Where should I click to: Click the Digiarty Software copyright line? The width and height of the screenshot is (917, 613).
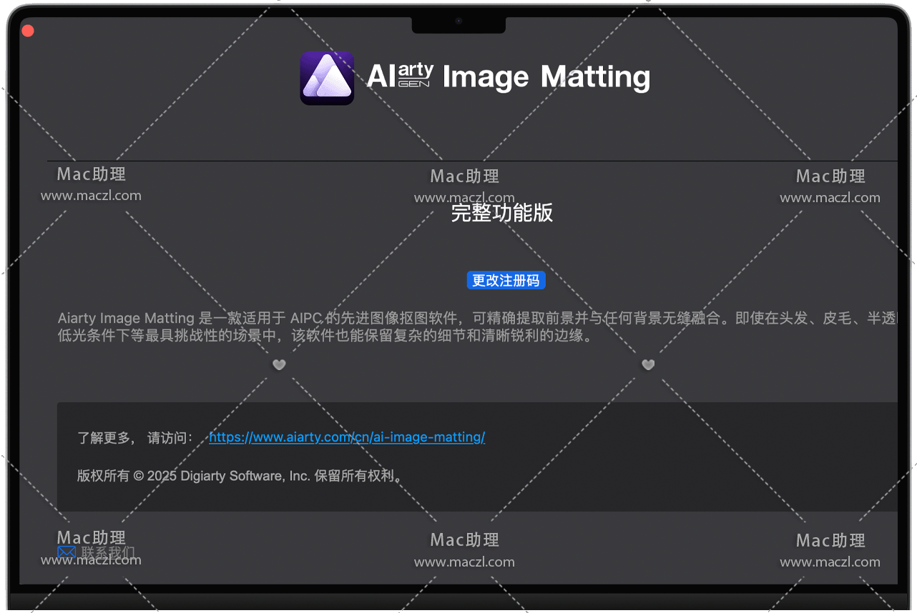pyautogui.click(x=240, y=476)
